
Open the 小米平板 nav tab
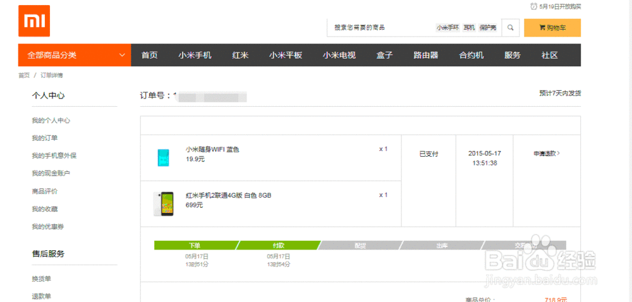coord(286,56)
